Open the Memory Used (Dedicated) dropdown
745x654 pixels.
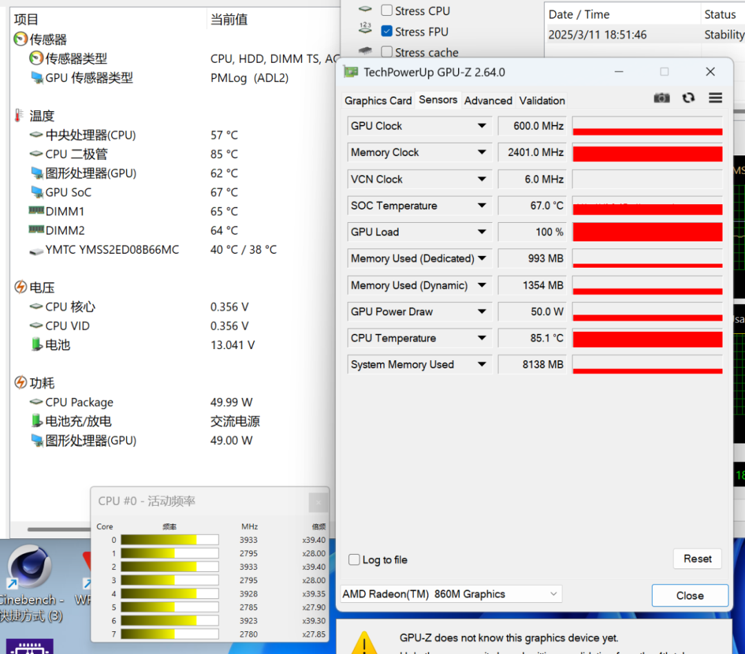(481, 259)
